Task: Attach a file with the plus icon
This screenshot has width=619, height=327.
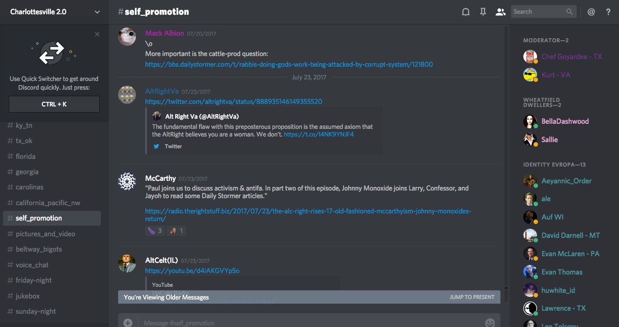Action: [128, 322]
